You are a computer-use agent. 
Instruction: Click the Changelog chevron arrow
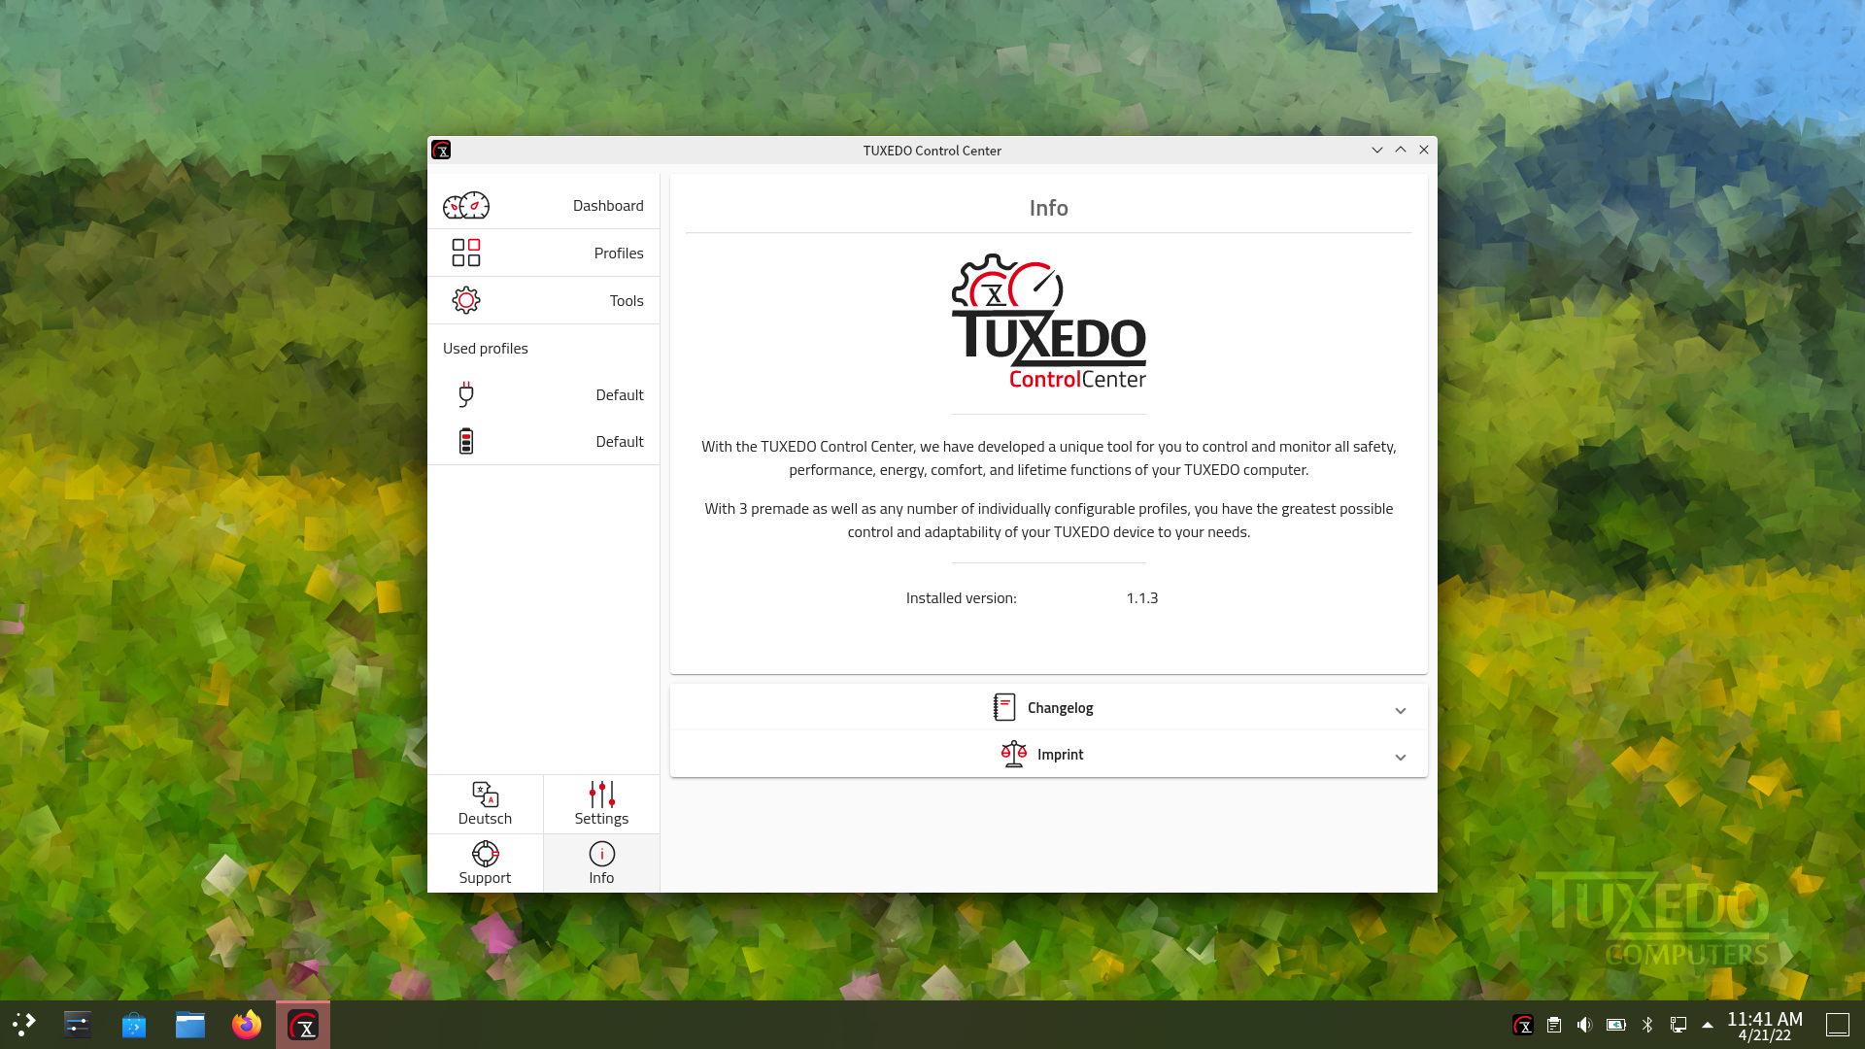tap(1401, 710)
